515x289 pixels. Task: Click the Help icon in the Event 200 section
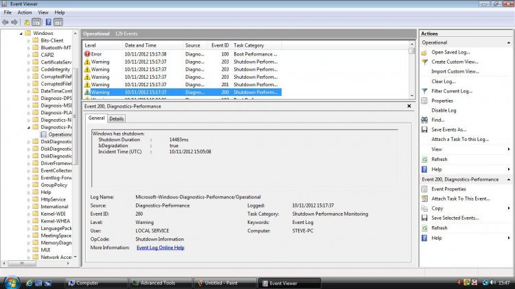pos(424,238)
